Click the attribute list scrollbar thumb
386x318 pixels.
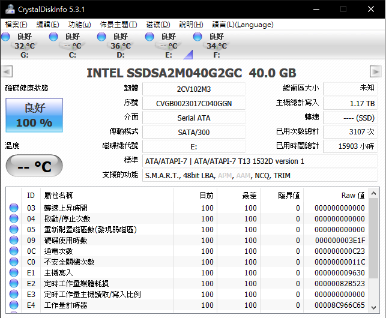coord(373,239)
